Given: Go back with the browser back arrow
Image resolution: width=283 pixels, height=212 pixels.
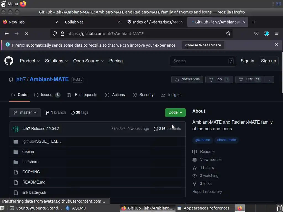Looking at the screenshot, I should tap(7, 33).
